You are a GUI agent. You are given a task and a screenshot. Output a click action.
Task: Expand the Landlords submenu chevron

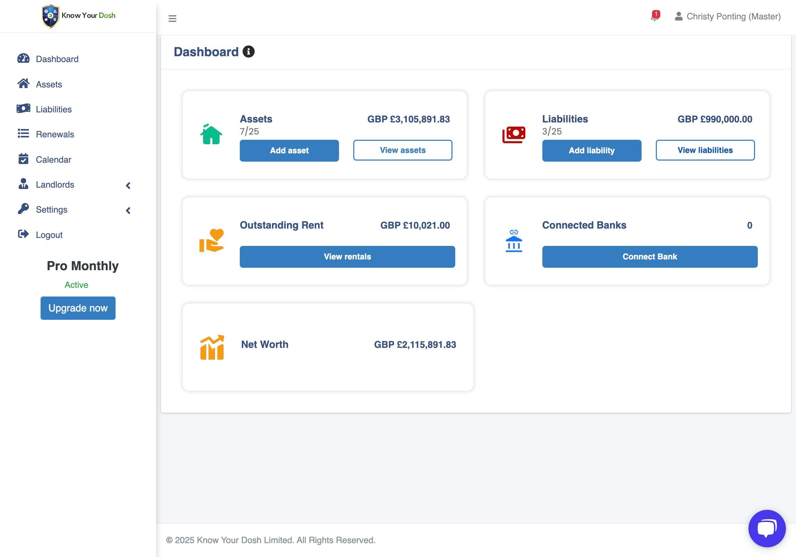(128, 186)
